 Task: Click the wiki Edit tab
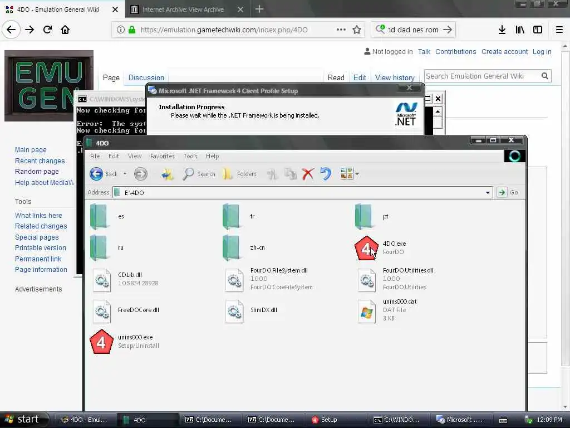pyautogui.click(x=360, y=77)
